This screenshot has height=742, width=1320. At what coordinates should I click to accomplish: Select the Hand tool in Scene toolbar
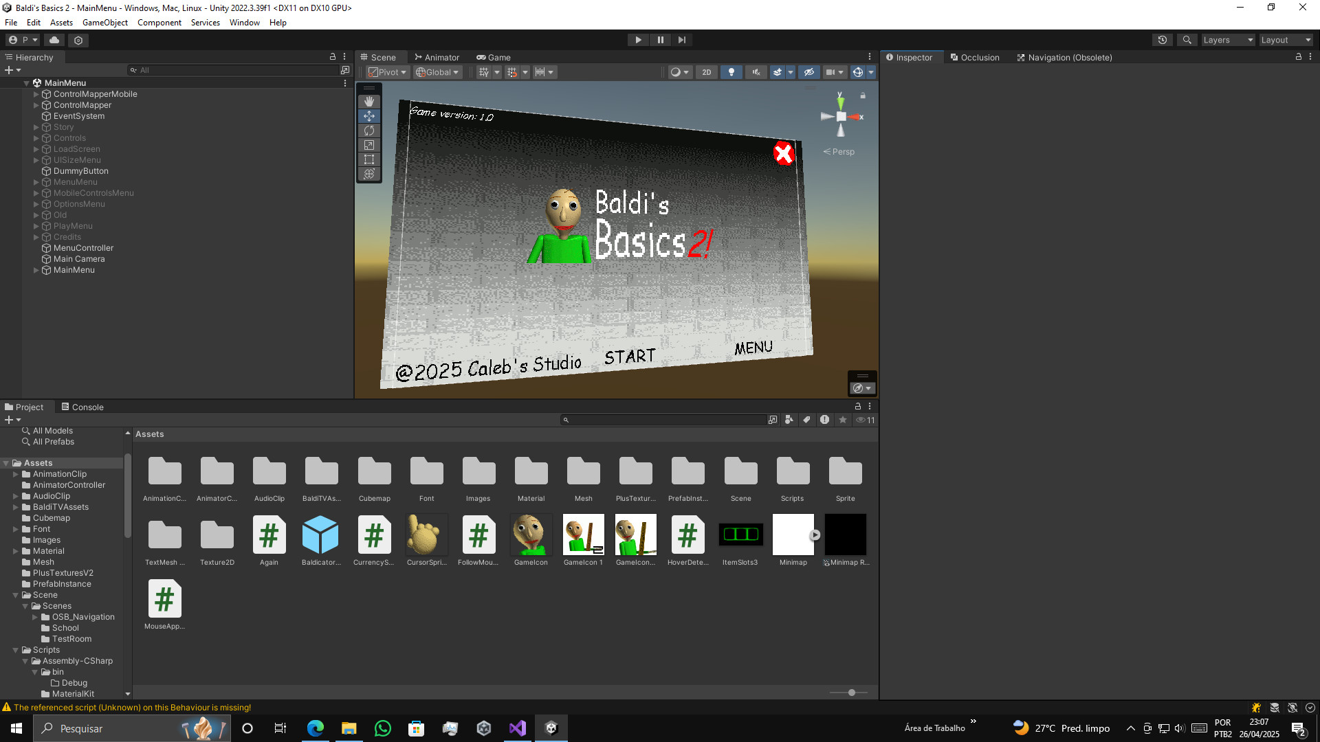369,101
